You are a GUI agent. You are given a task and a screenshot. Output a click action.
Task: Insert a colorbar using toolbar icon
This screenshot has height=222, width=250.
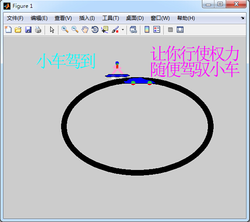147,29
